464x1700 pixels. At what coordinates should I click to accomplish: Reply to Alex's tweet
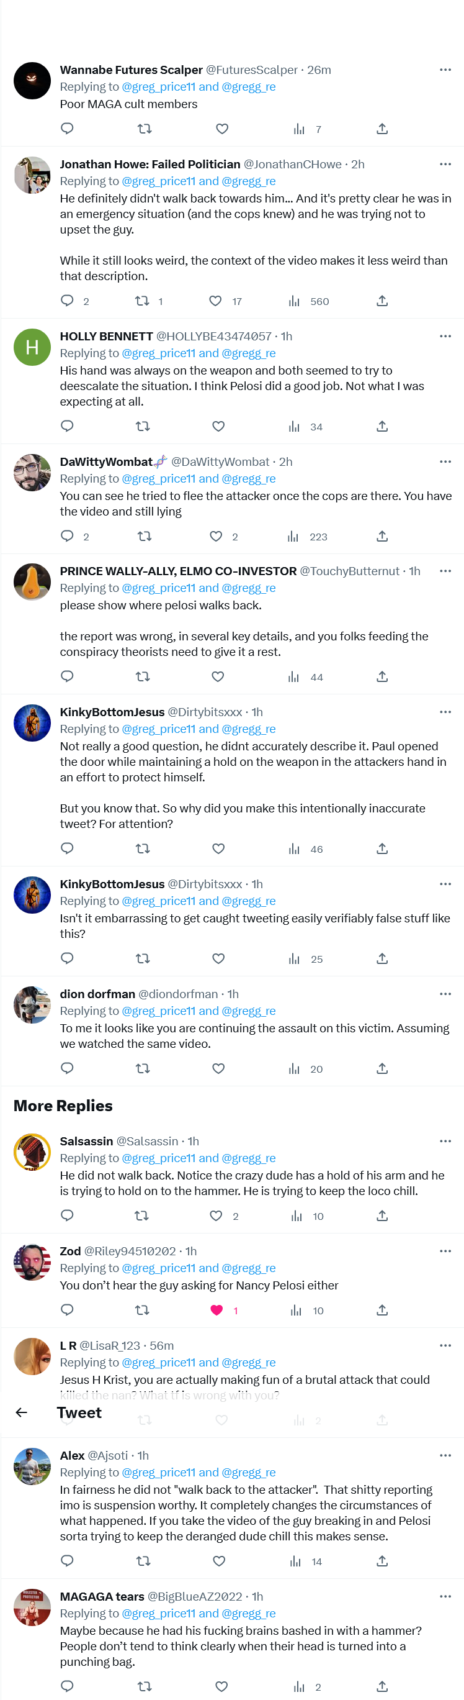67,1561
